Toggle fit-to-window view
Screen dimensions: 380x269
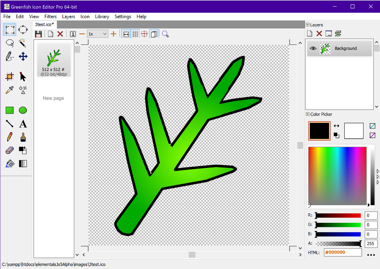pos(126,34)
